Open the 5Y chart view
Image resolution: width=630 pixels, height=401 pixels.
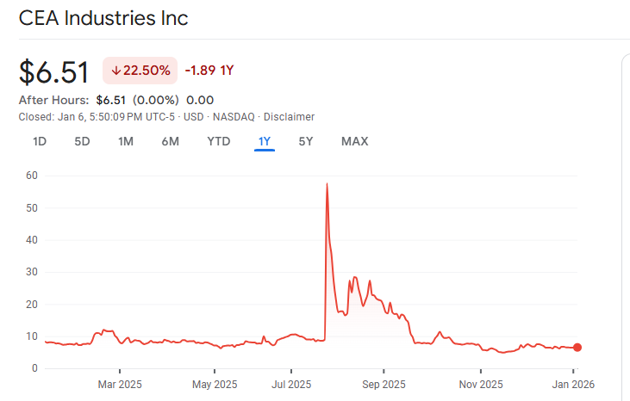[x=306, y=141]
